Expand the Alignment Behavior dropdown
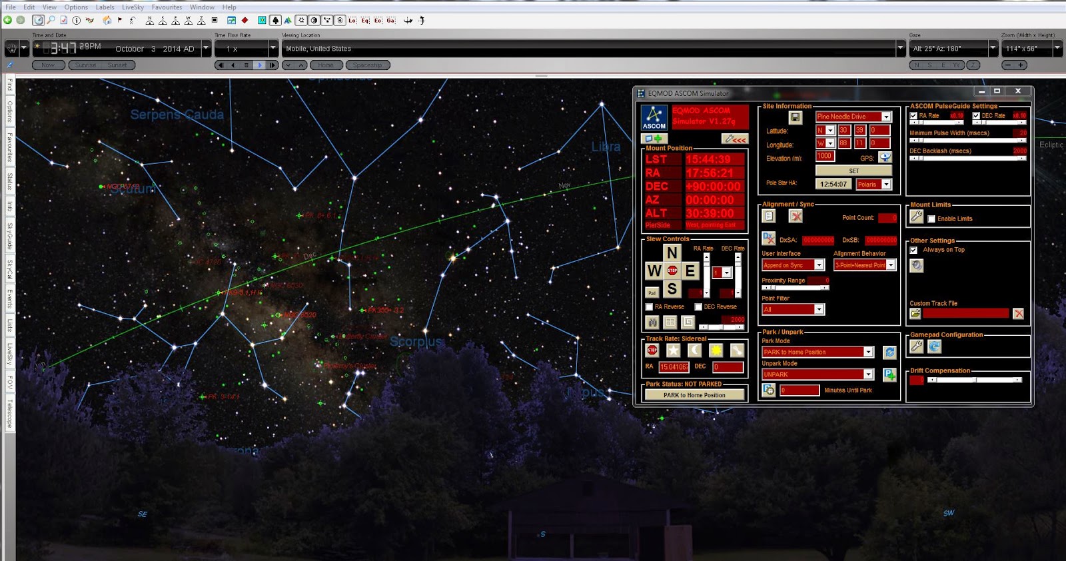Image resolution: width=1066 pixels, height=561 pixels. click(x=891, y=265)
